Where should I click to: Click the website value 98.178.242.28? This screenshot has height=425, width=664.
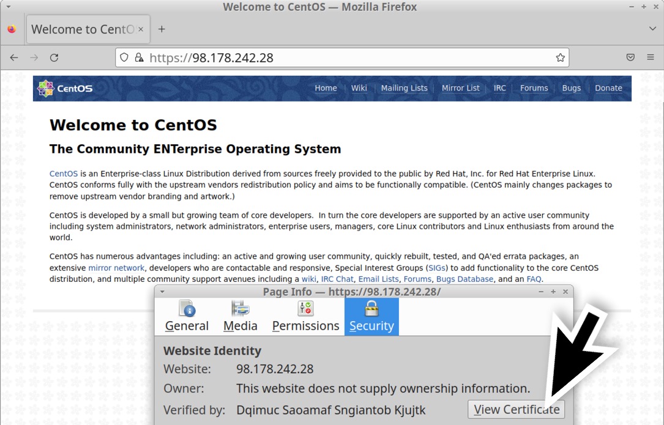coord(275,369)
